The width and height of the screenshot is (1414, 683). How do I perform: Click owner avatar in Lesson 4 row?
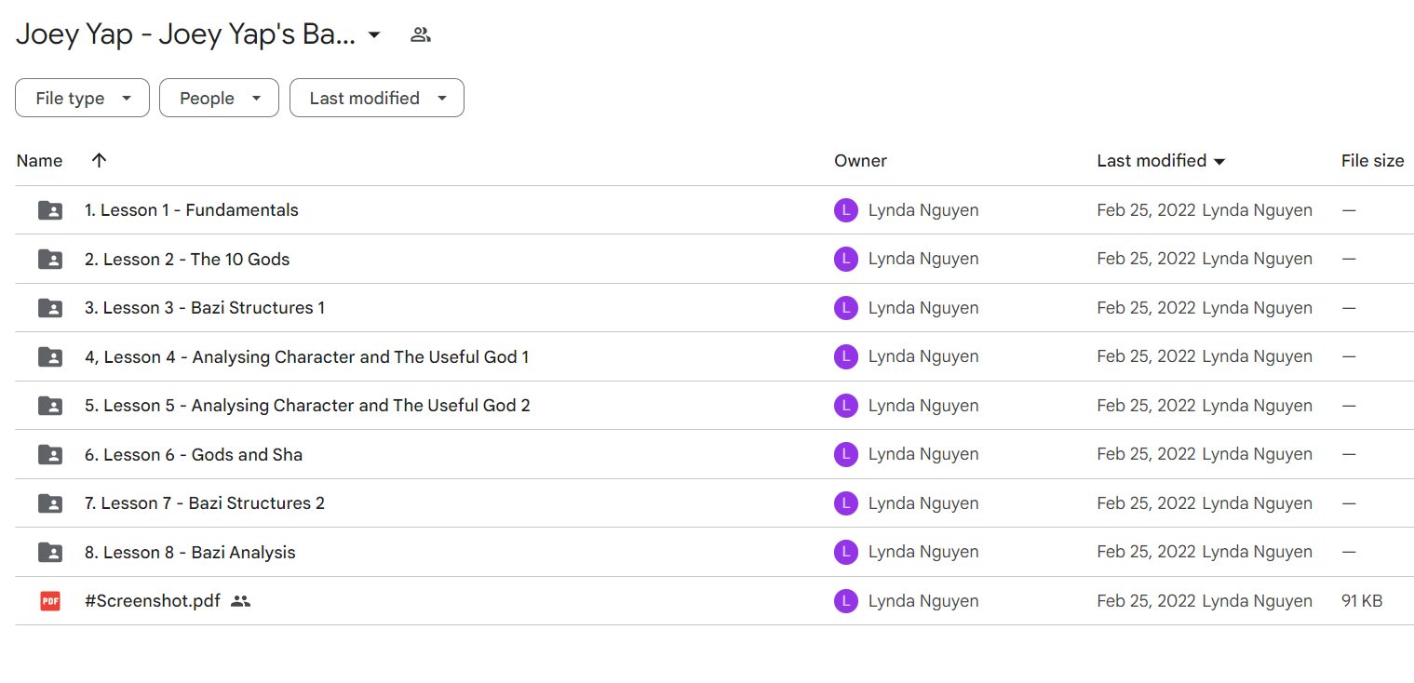point(845,356)
